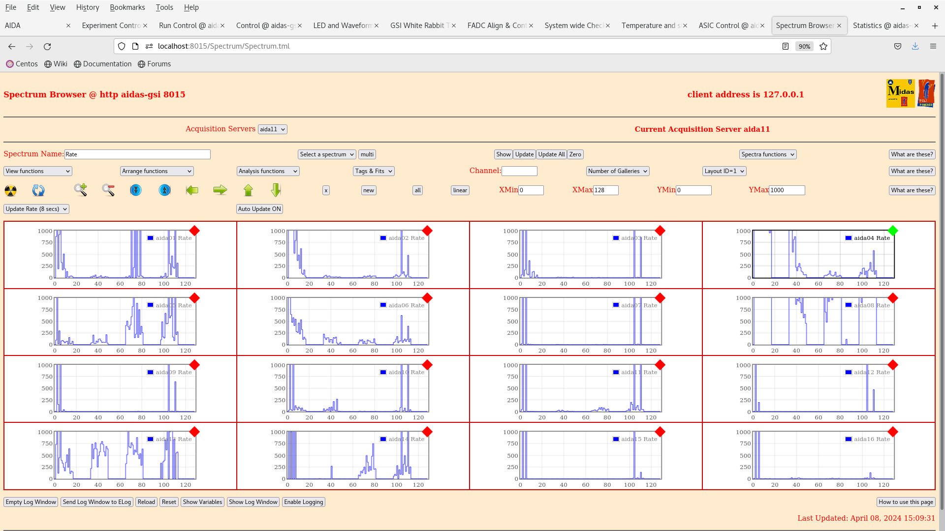
Task: Toggle Auto Update ON button
Action: tap(259, 208)
